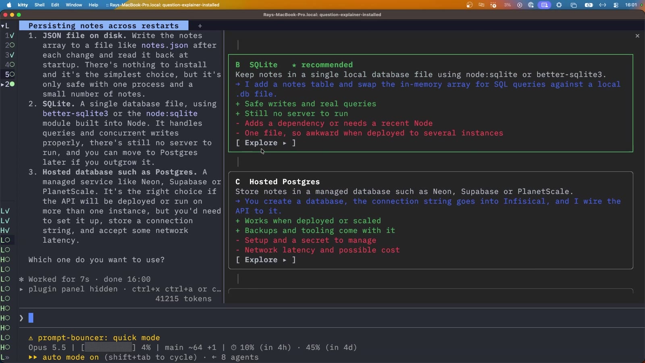
Task: Click the 41215 tokens counter
Action: tap(183, 298)
